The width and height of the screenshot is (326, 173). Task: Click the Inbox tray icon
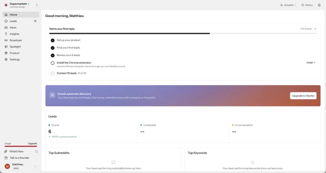[6, 28]
